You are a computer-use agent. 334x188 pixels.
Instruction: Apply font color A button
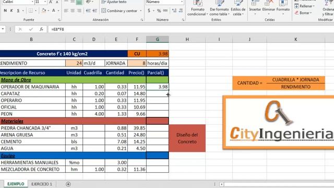[x=54, y=10]
